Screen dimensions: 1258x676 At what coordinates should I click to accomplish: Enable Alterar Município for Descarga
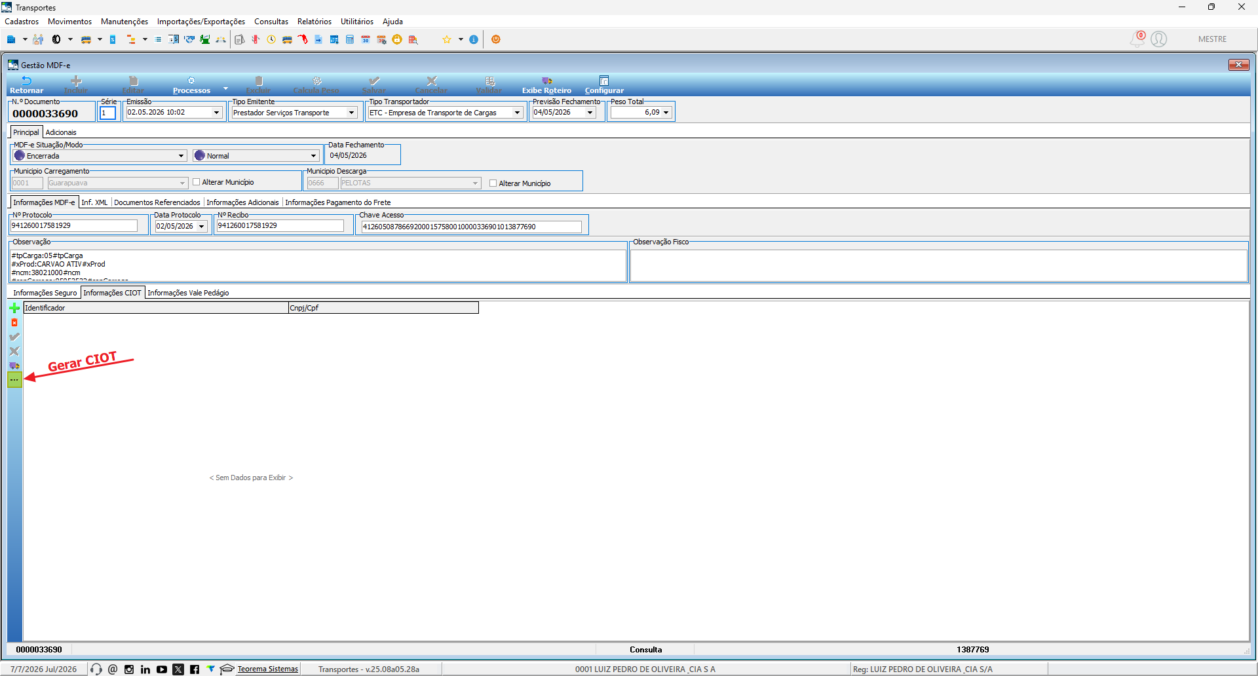point(493,183)
